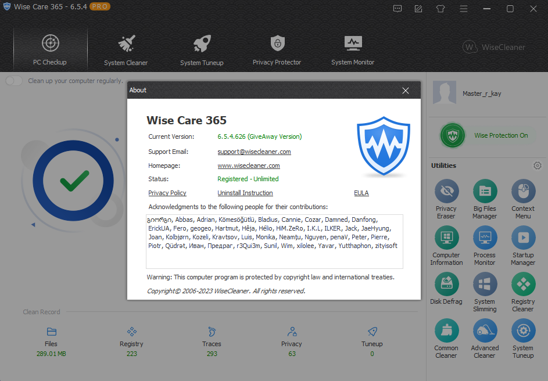Open the PC Checkup tab
Screen dimensions: 548x381
pos(50,49)
